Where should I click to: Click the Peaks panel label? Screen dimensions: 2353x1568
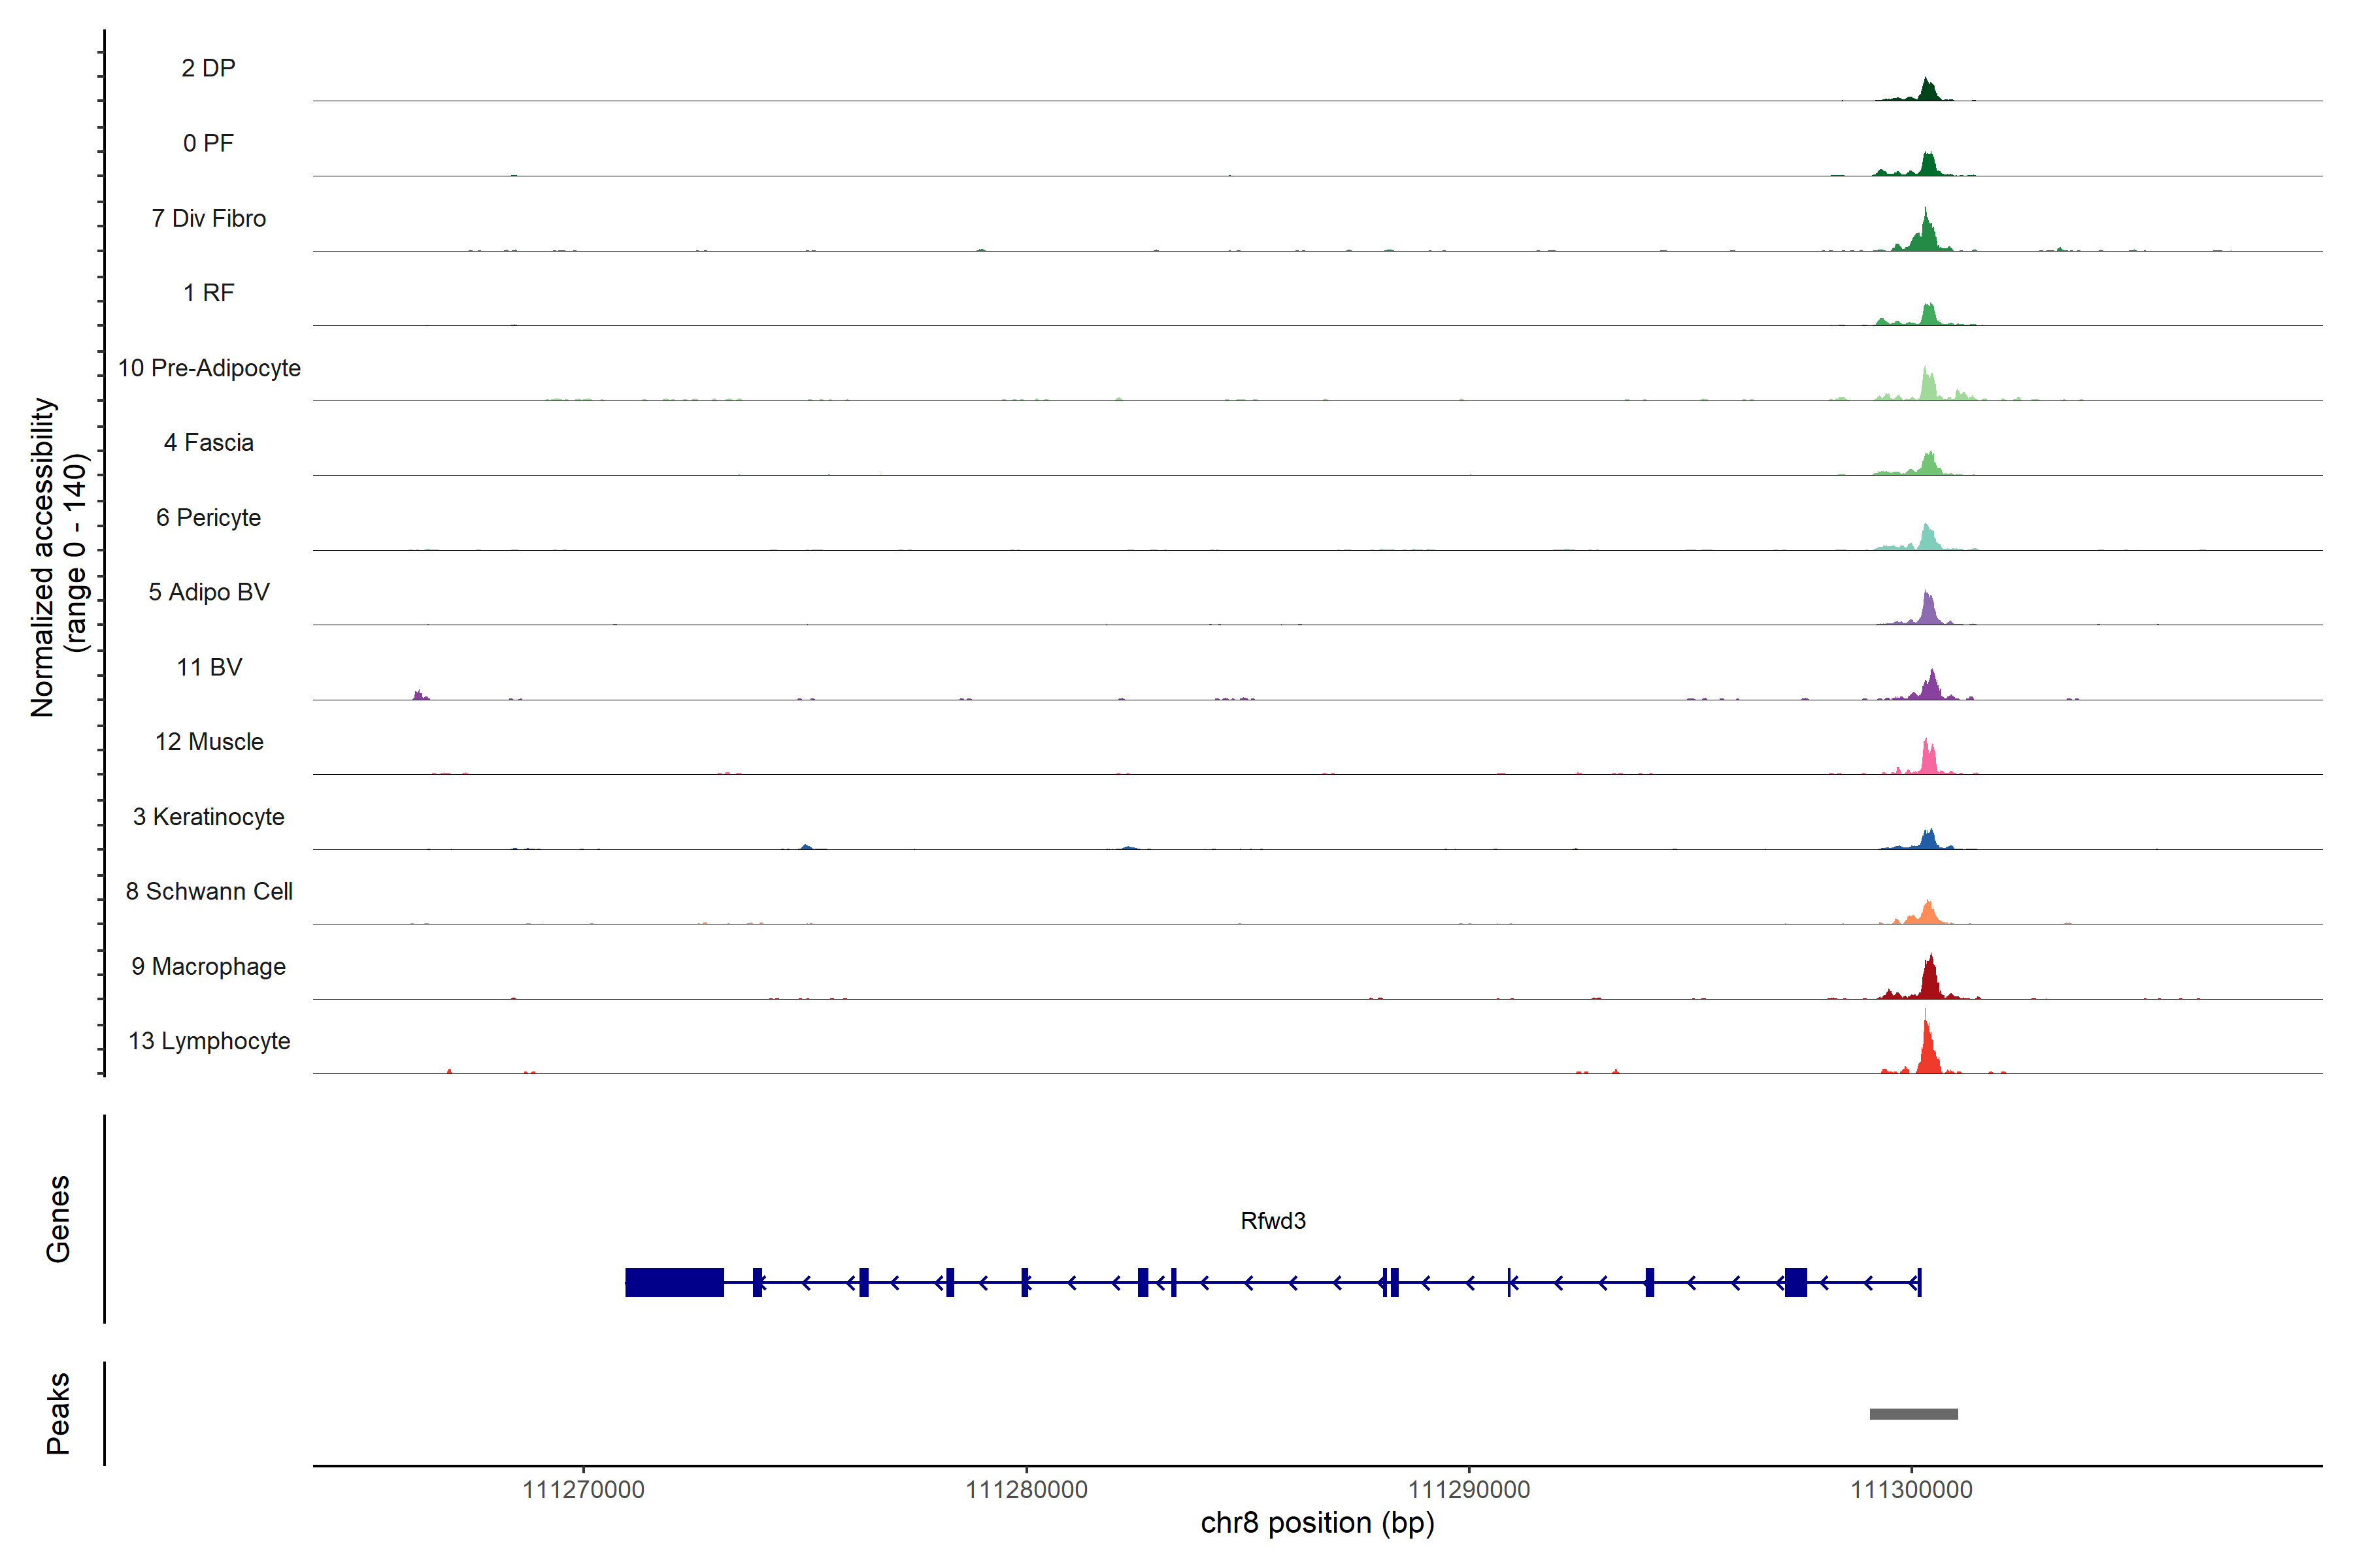click(58, 1412)
